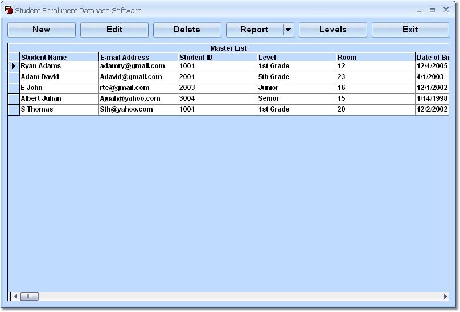460x312 pixels.
Task: Click the Senior level cell
Action: pyautogui.click(x=297, y=99)
